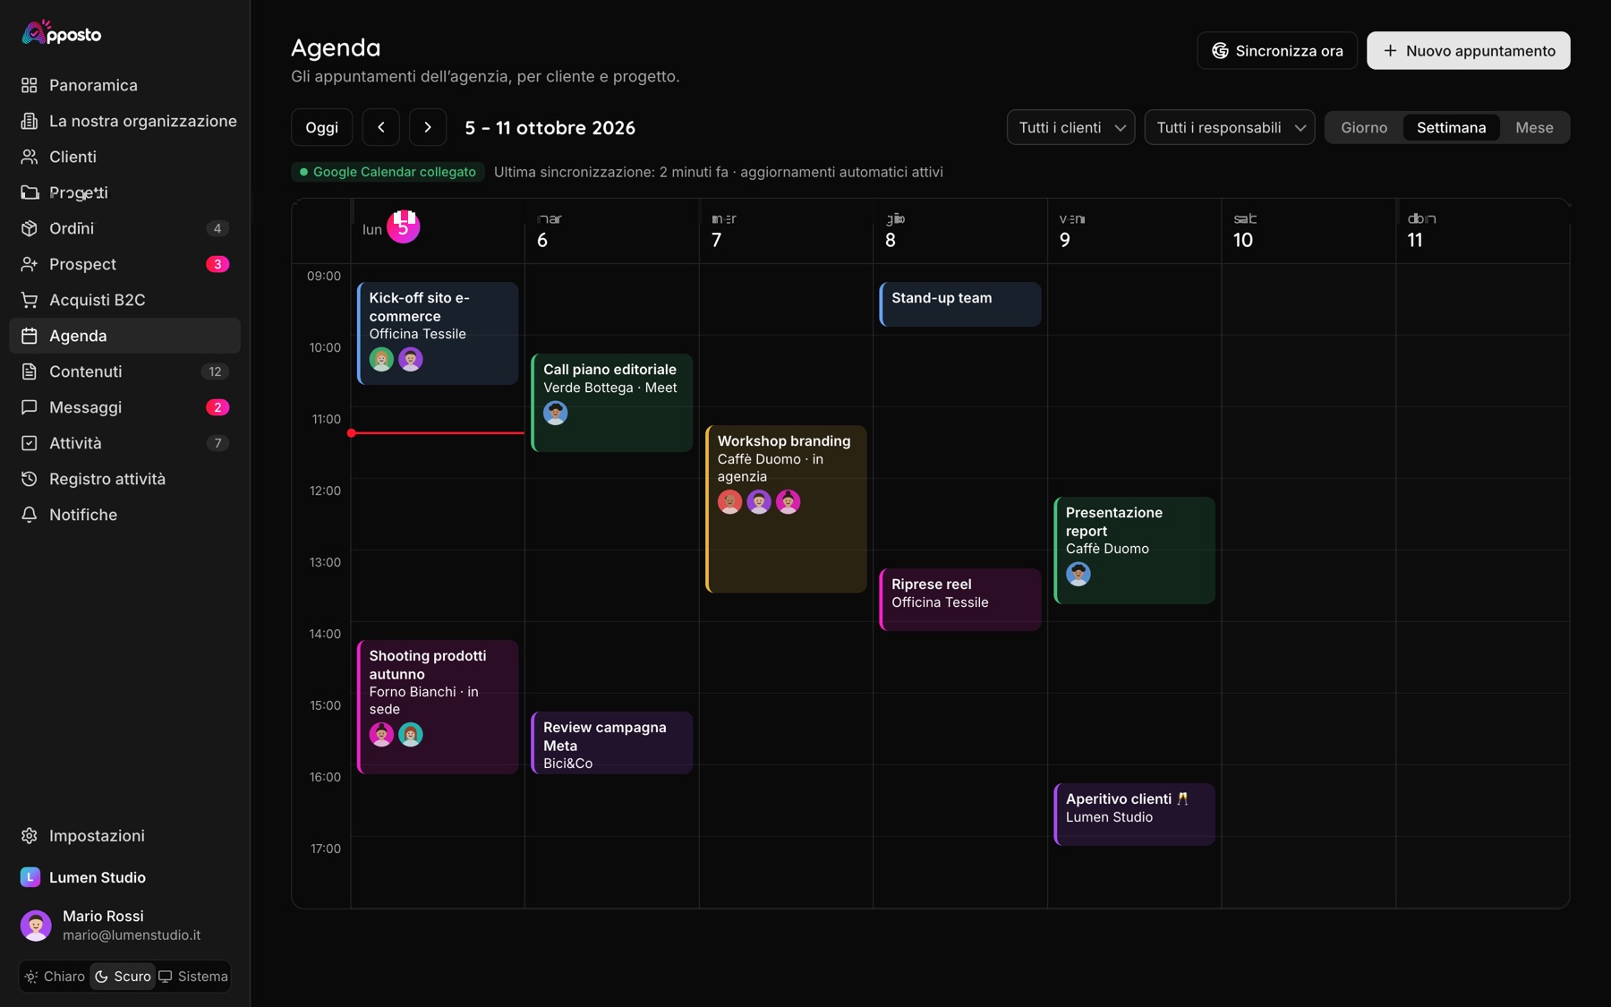Click the week range 5 – 11 ottobre 2026
Viewport: 1611px width, 1007px height.
[x=550, y=128]
